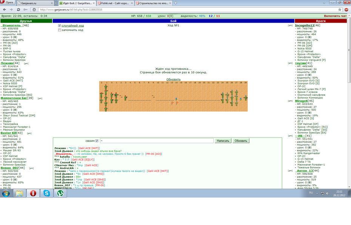Click the red stop extension icon

point(346,10)
